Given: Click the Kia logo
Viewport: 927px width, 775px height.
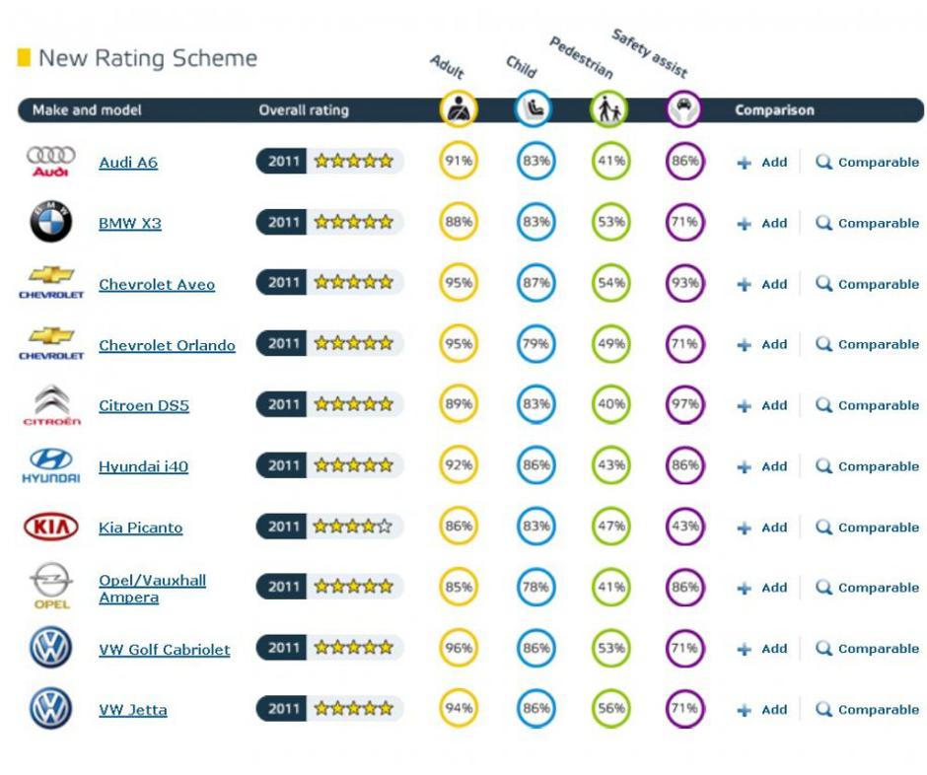Looking at the screenshot, I should click(50, 527).
